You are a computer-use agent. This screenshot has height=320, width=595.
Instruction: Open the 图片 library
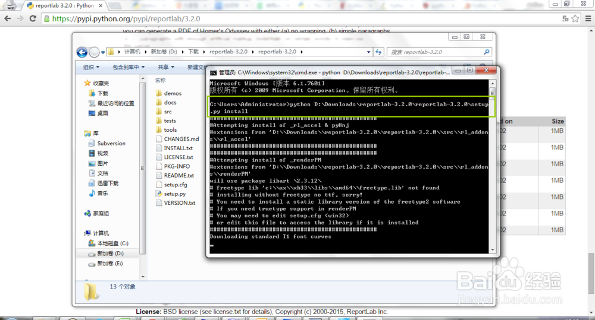point(99,163)
